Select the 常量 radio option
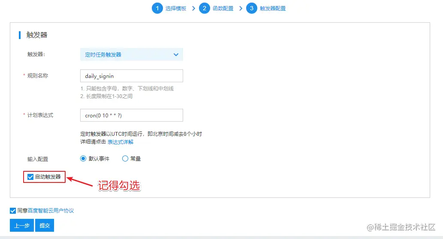The width and height of the screenshot is (443, 239). point(125,158)
